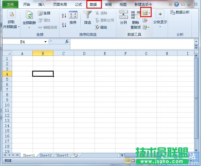The height and width of the screenshot is (166, 201).
Task: Expand the formula bar chevron
Action: tap(196, 41)
